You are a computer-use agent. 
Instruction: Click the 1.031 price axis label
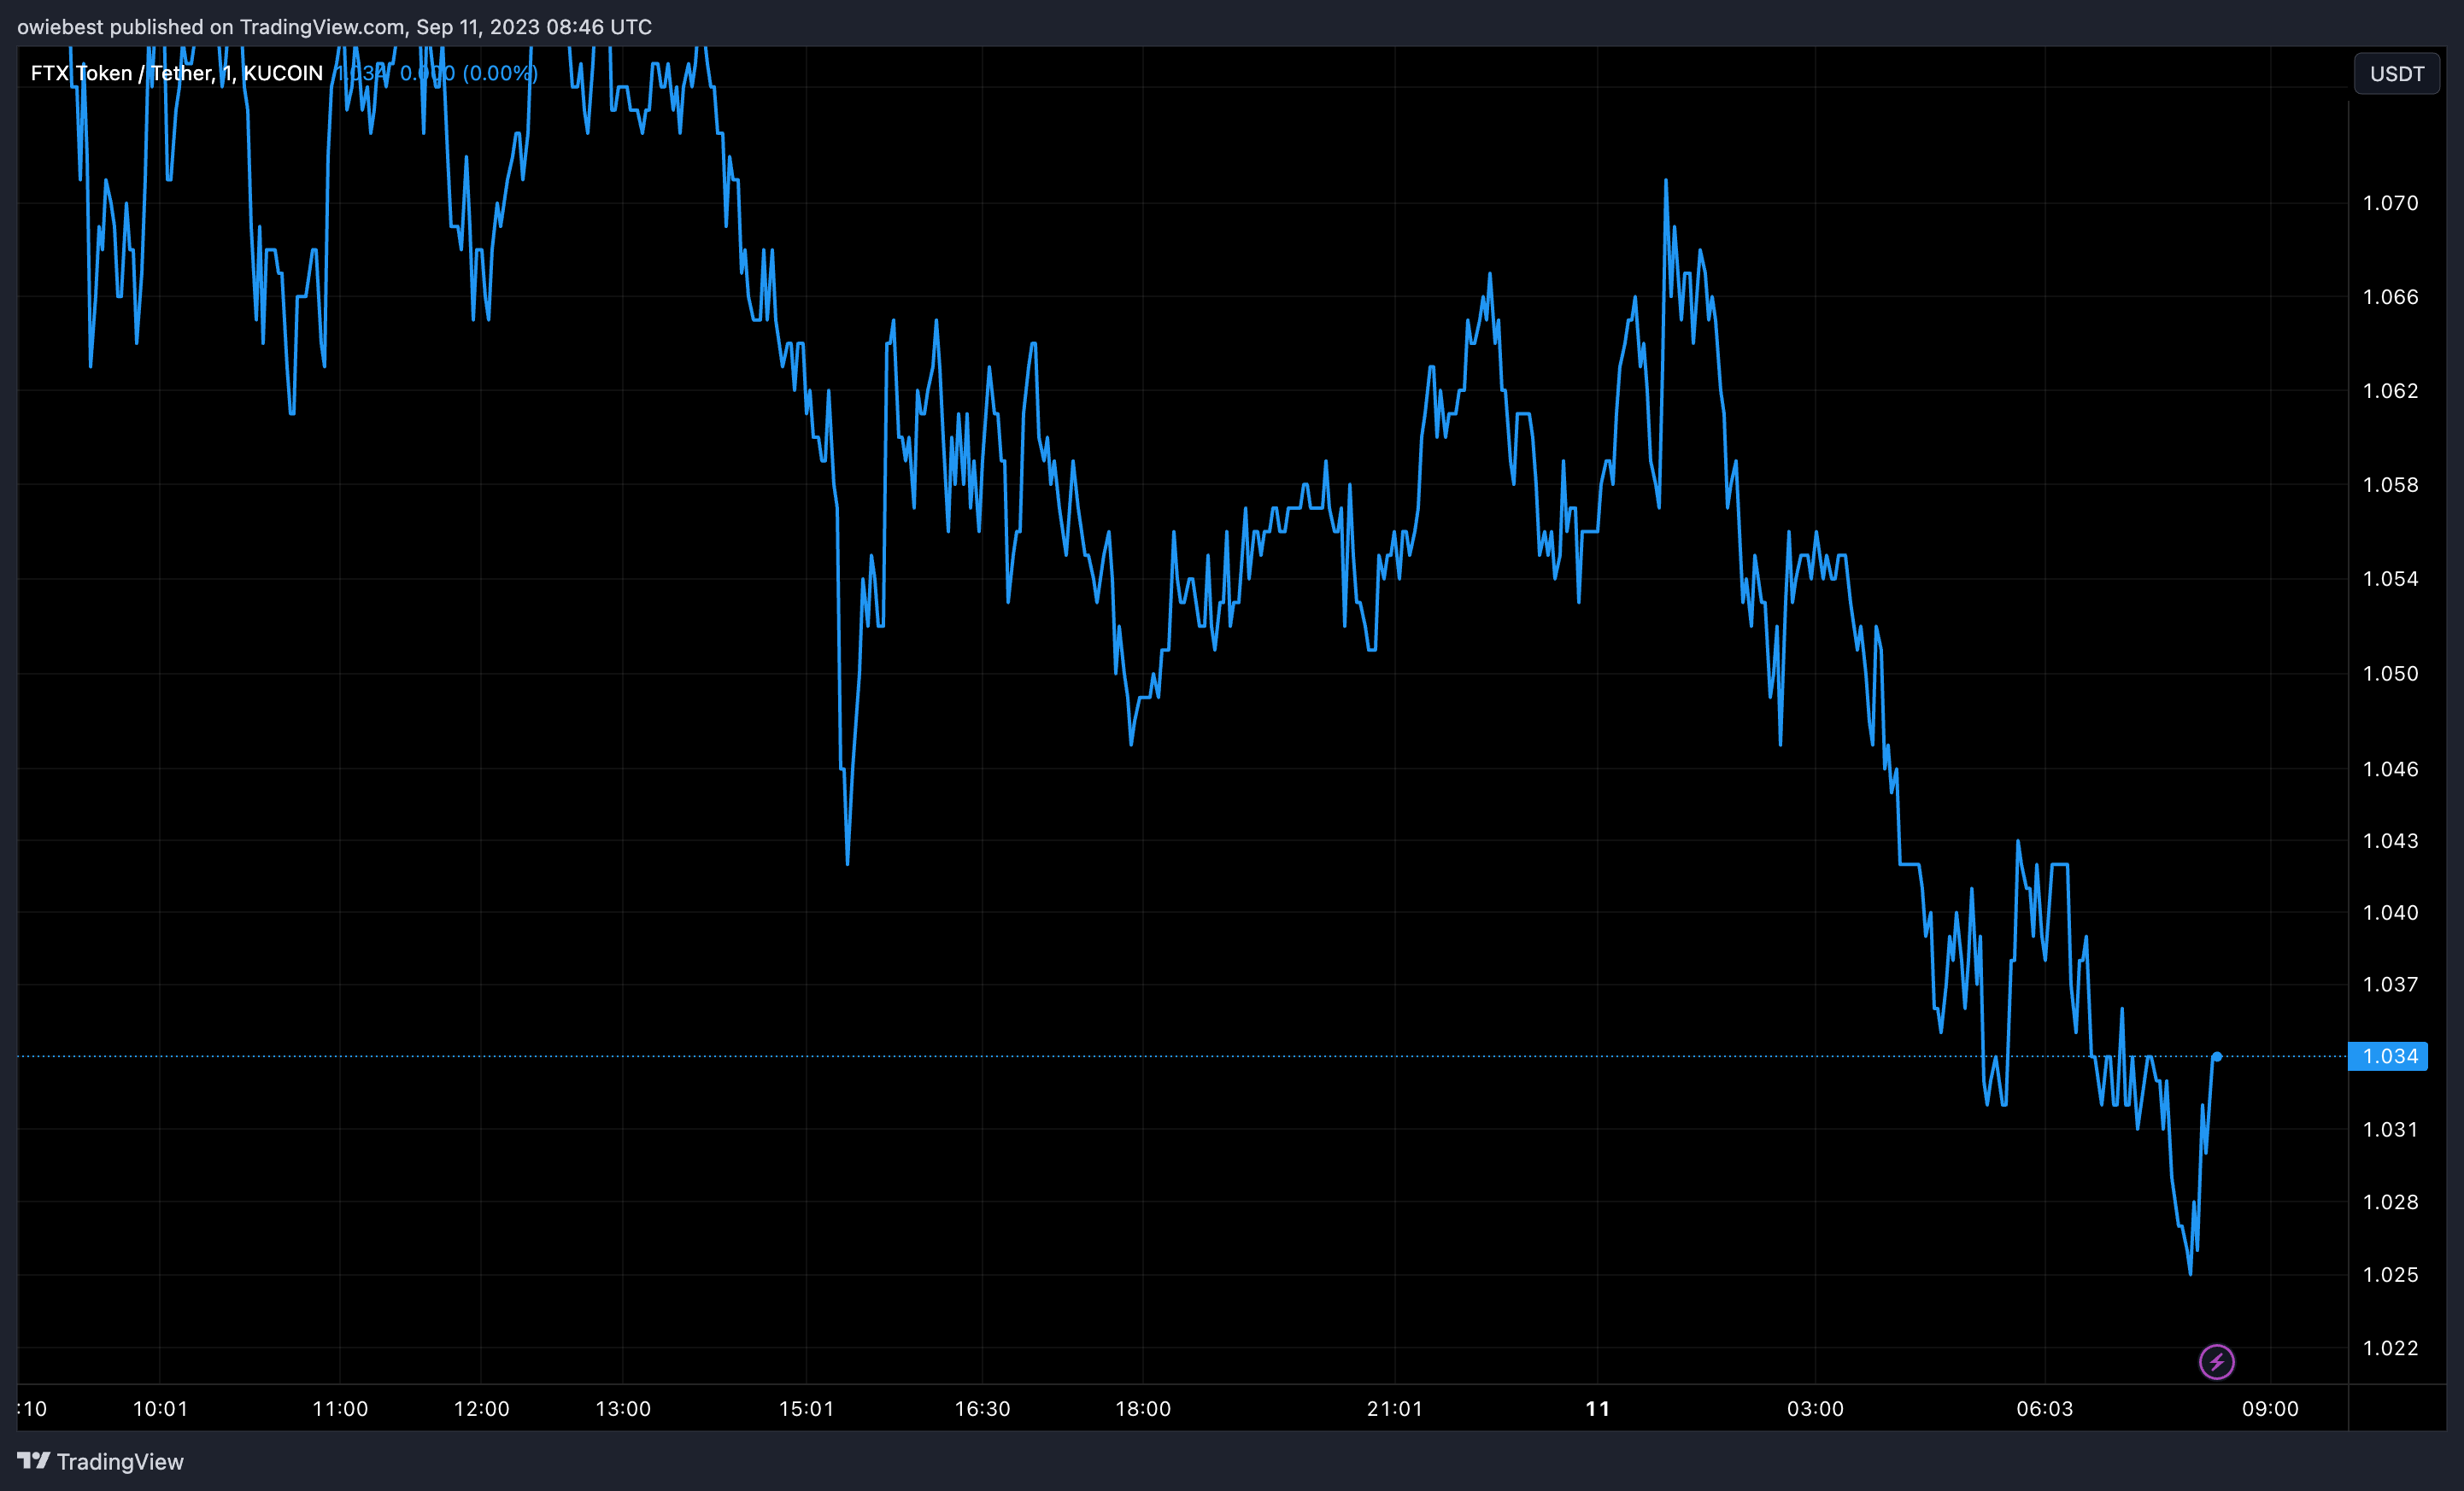click(2390, 1129)
